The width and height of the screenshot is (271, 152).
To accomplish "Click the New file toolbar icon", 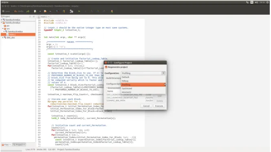I will point(35,11).
